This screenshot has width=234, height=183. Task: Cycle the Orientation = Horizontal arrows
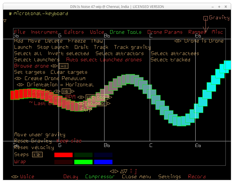coord(20,85)
